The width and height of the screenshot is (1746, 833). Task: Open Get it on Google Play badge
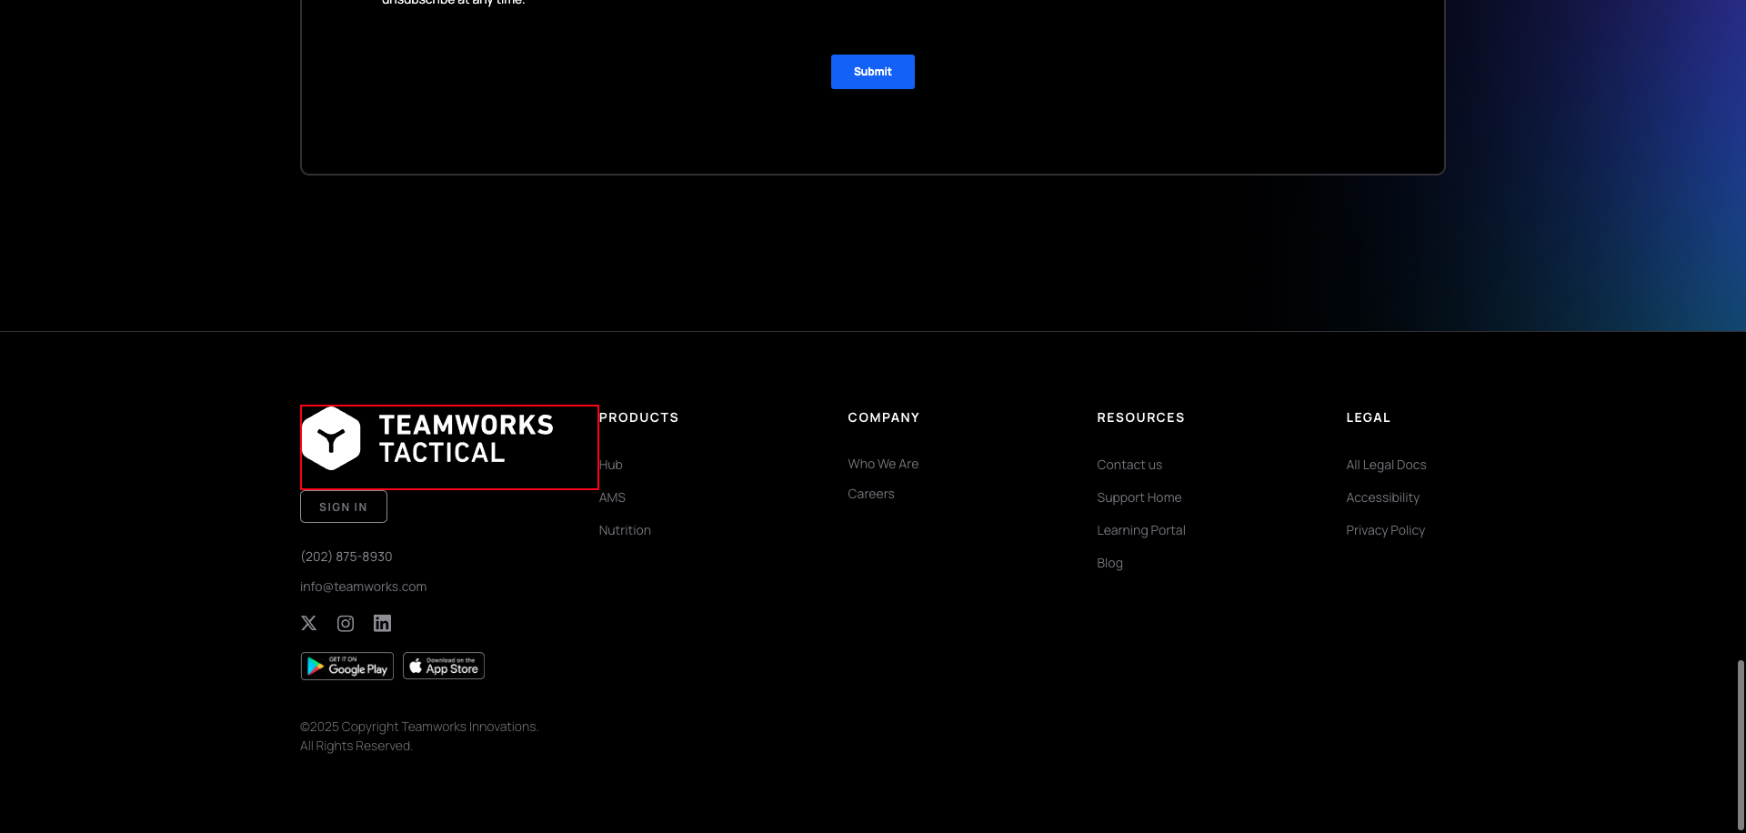[346, 665]
